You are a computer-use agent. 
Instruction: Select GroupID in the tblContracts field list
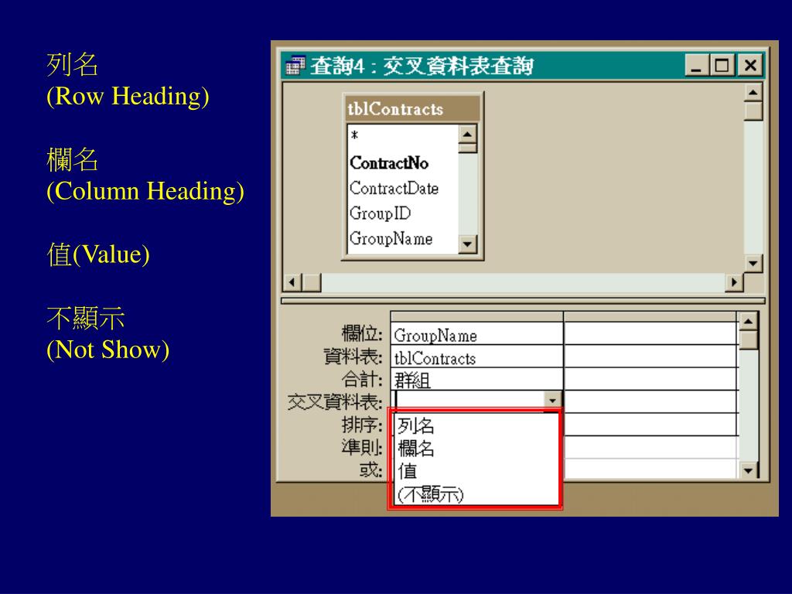click(x=380, y=213)
